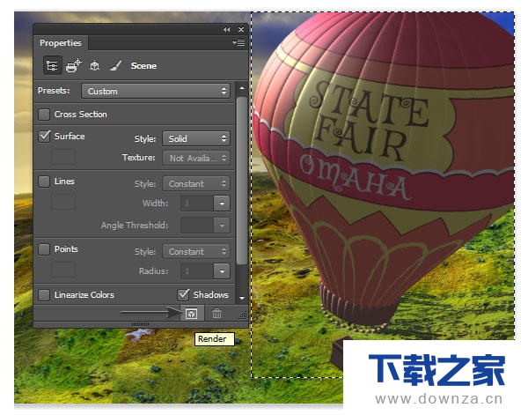Select the Scene properties icon
This screenshot has height=415, width=528.
tap(52, 65)
